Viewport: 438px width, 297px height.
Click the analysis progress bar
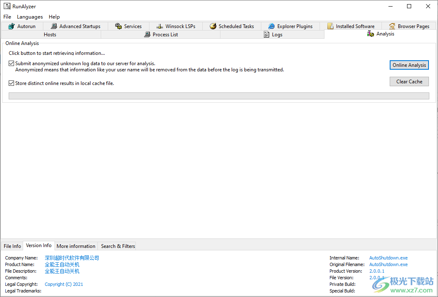(219, 96)
